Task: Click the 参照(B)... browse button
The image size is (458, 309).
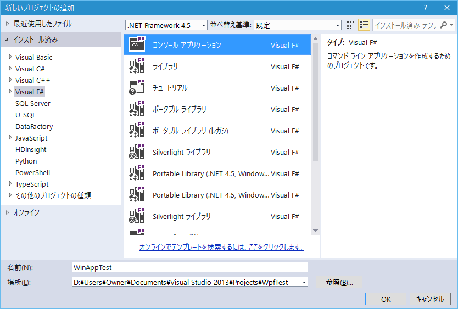Action: [339, 282]
